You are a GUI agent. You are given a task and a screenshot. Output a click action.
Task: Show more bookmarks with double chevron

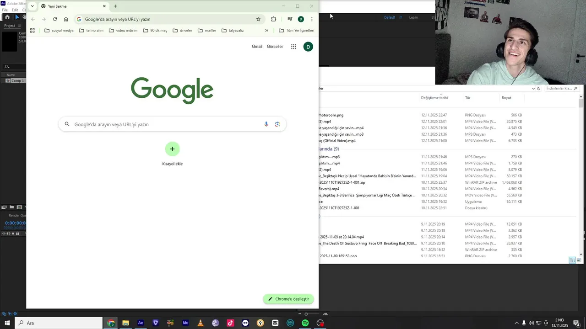(x=266, y=31)
